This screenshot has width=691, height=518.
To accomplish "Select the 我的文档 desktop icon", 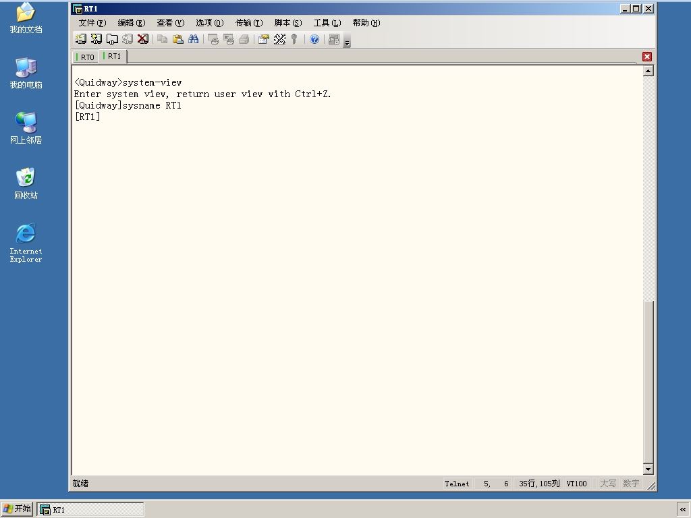I will coord(26,18).
